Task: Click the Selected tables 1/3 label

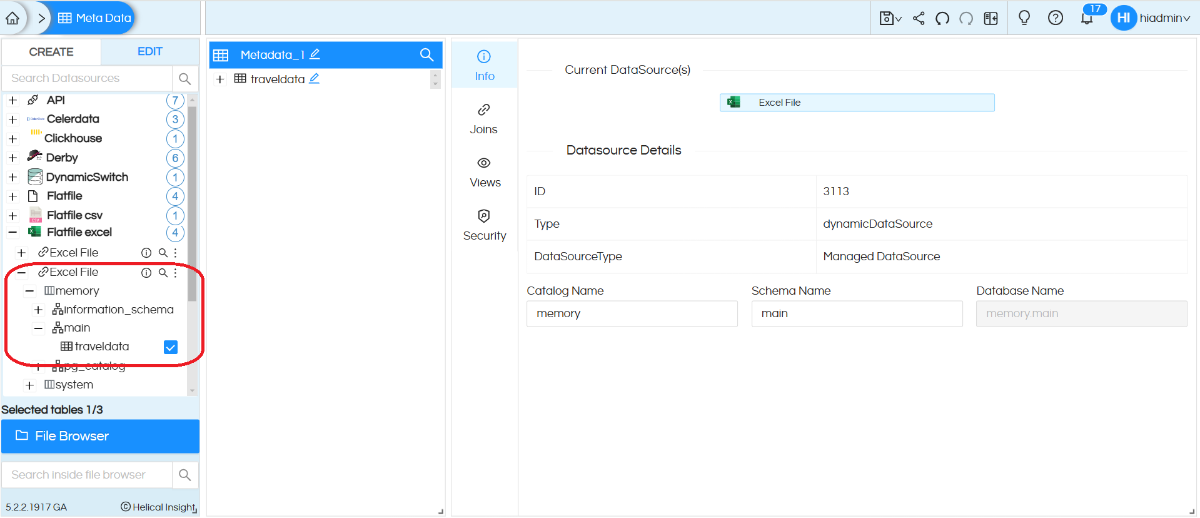Action: point(52,410)
